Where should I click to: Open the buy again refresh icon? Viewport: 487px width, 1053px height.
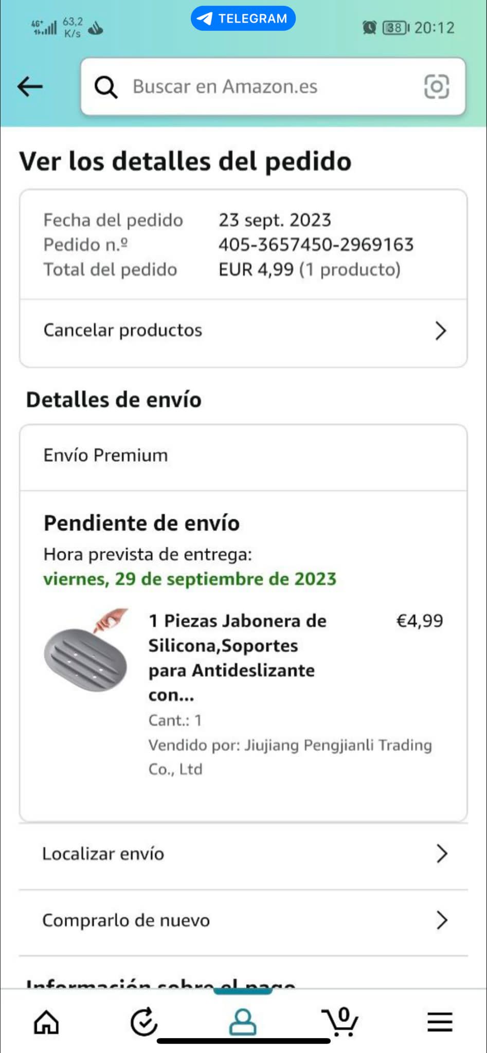point(143,1021)
